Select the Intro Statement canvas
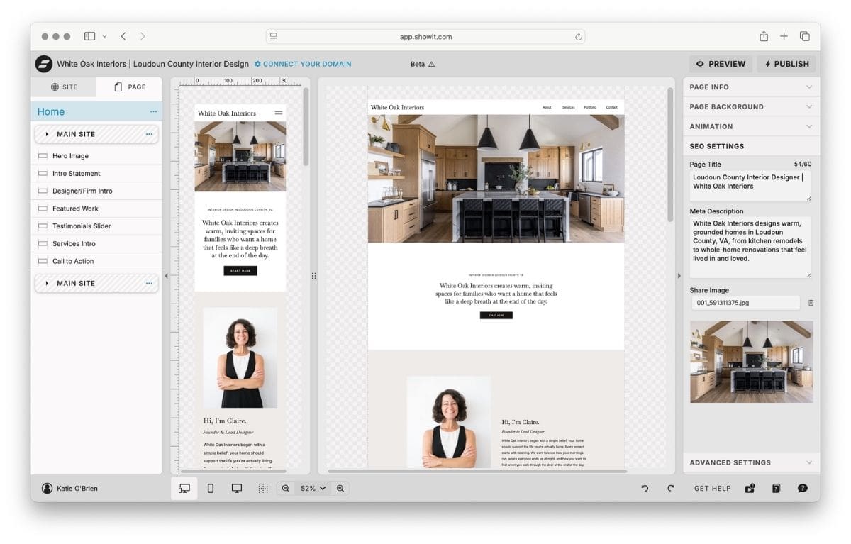 pos(96,174)
